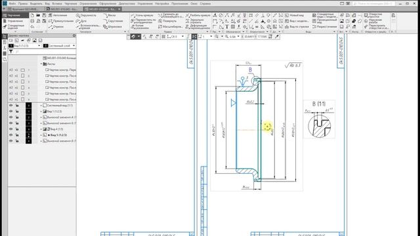Print the drawing using the printer icon

pyautogui.click(x=32, y=21)
